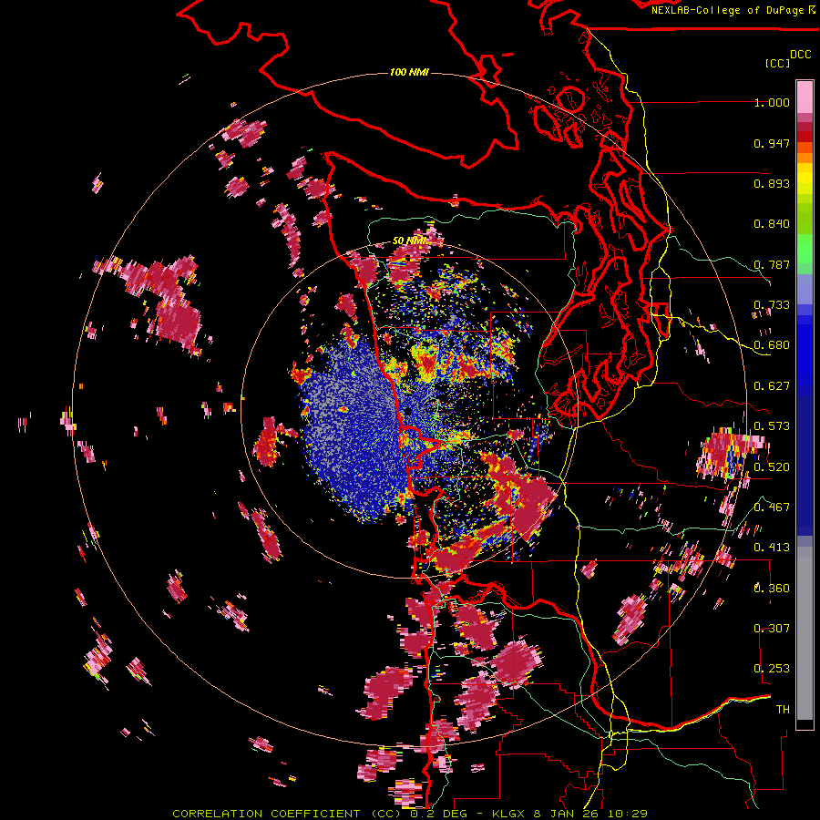
Task: Click the pink swatch at top of scale
Action: click(805, 97)
